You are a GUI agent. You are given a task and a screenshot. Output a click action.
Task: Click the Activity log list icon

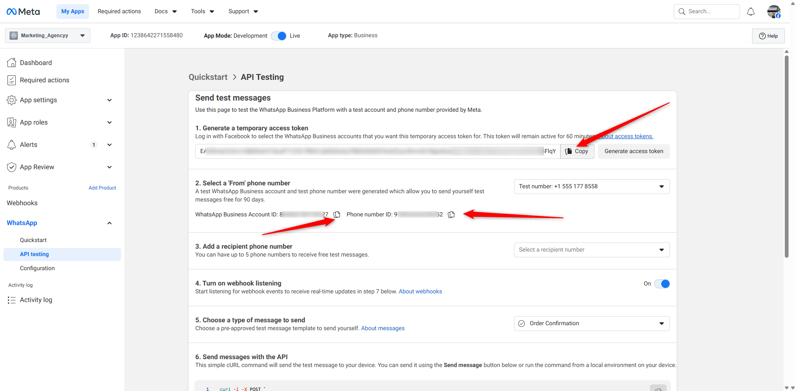[x=12, y=300]
